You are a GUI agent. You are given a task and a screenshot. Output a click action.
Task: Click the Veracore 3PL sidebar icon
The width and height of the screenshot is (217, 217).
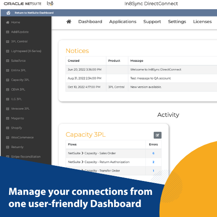pyautogui.click(x=7, y=109)
